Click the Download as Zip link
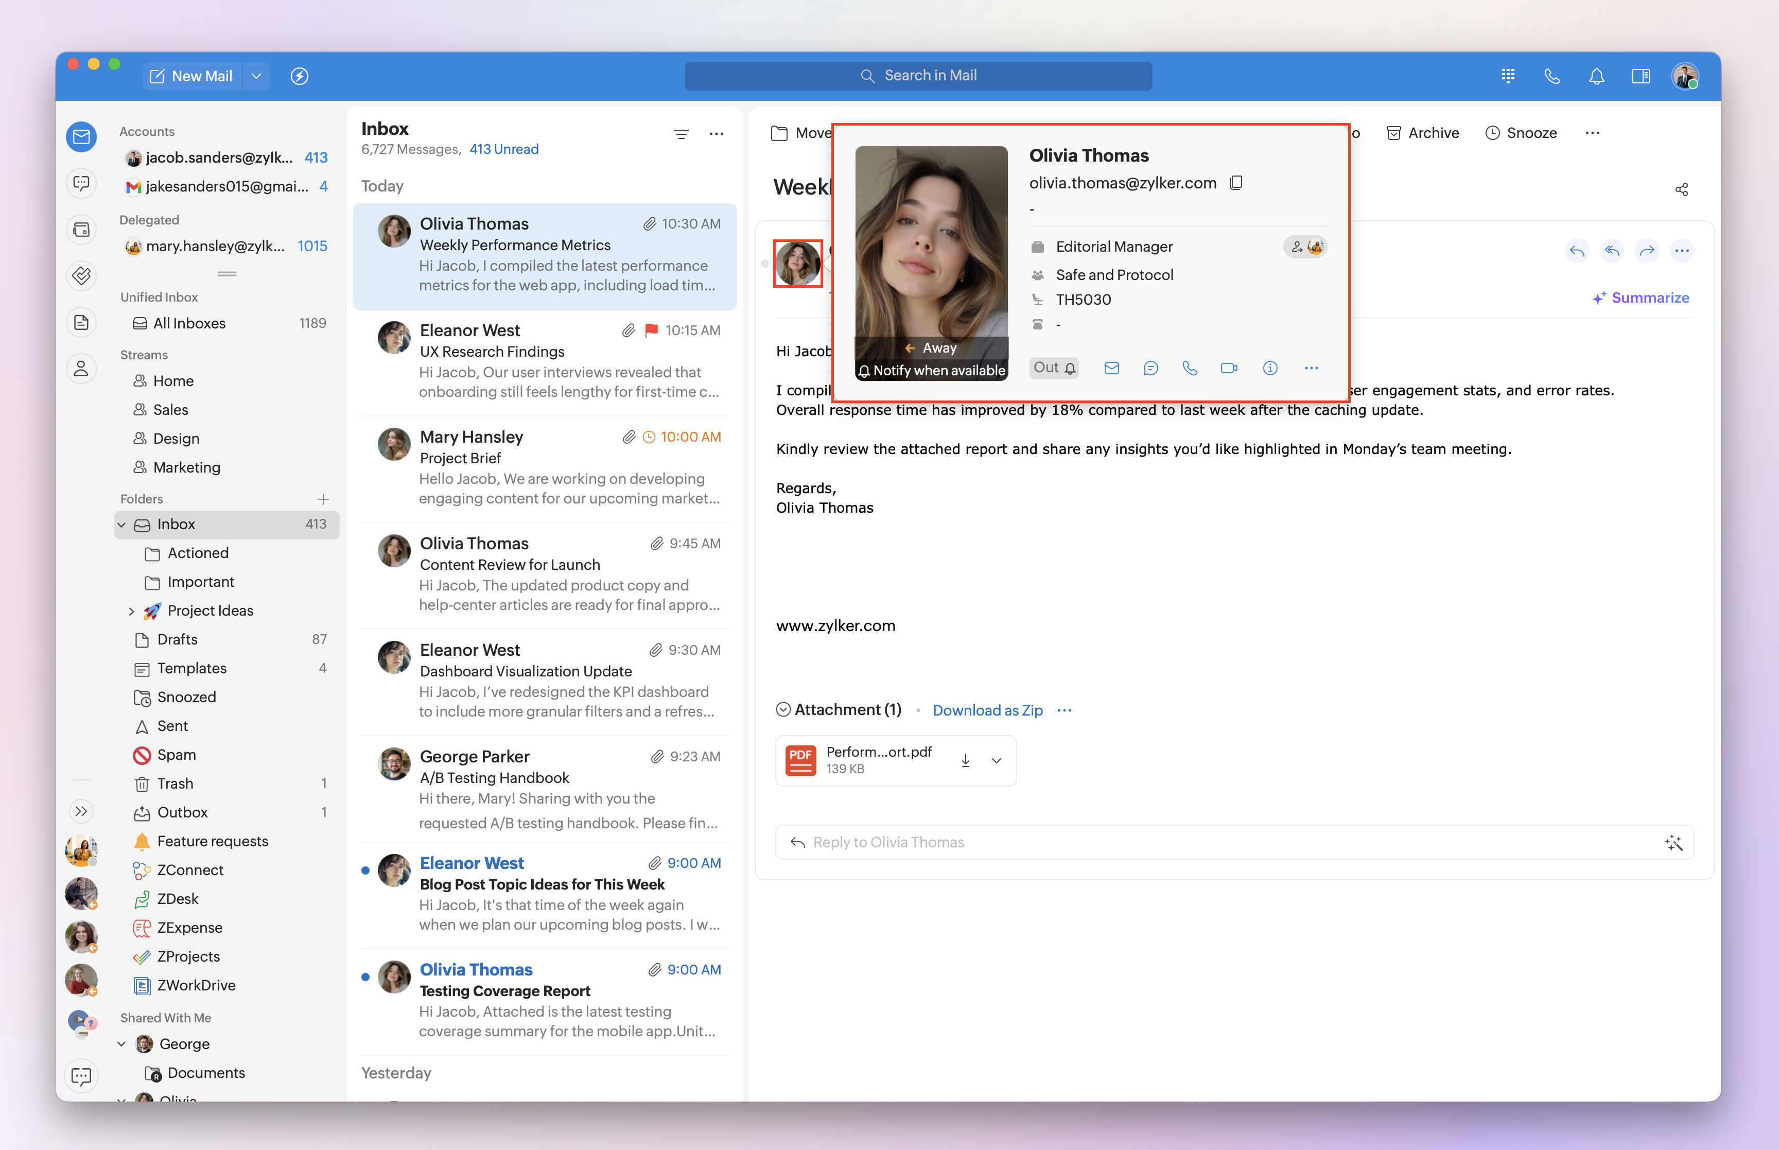This screenshot has height=1150, width=1779. pos(987,710)
